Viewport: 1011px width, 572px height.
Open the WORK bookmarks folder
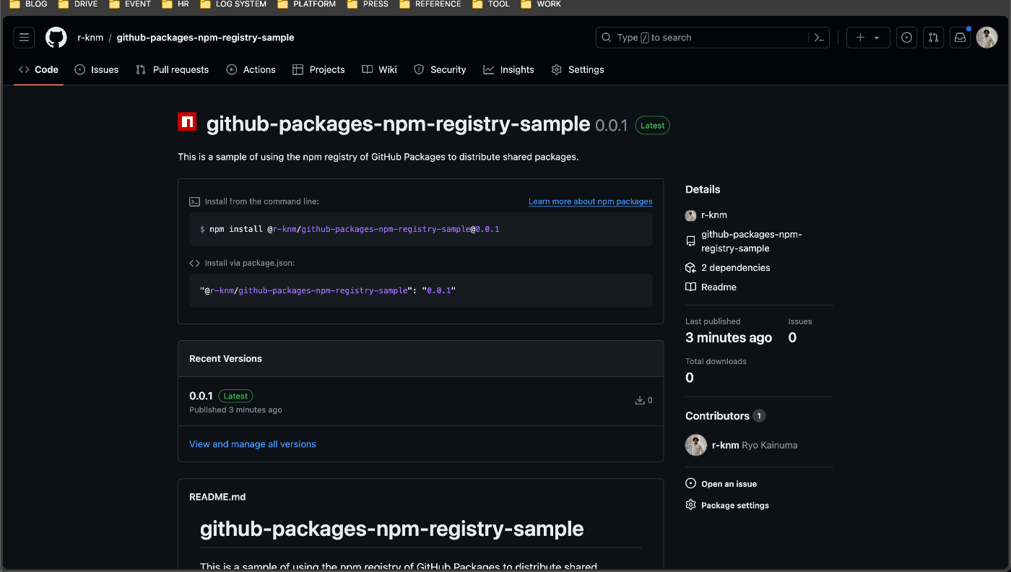[541, 4]
